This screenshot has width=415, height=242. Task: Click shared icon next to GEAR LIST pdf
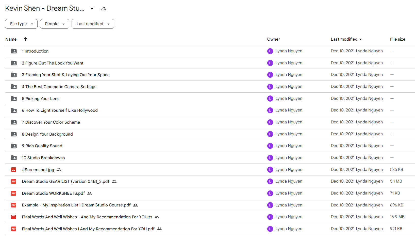click(x=114, y=181)
